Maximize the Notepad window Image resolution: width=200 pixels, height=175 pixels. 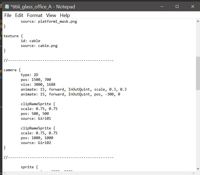point(177,6)
